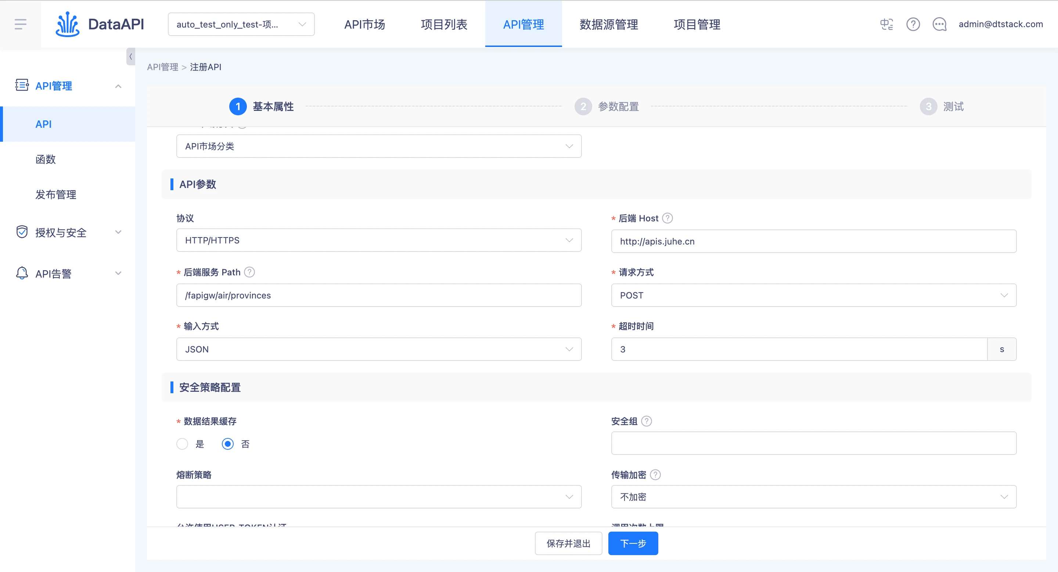Viewport: 1058px width, 572px height.
Task: Toggle the hamburger menu icon
Action: (20, 24)
